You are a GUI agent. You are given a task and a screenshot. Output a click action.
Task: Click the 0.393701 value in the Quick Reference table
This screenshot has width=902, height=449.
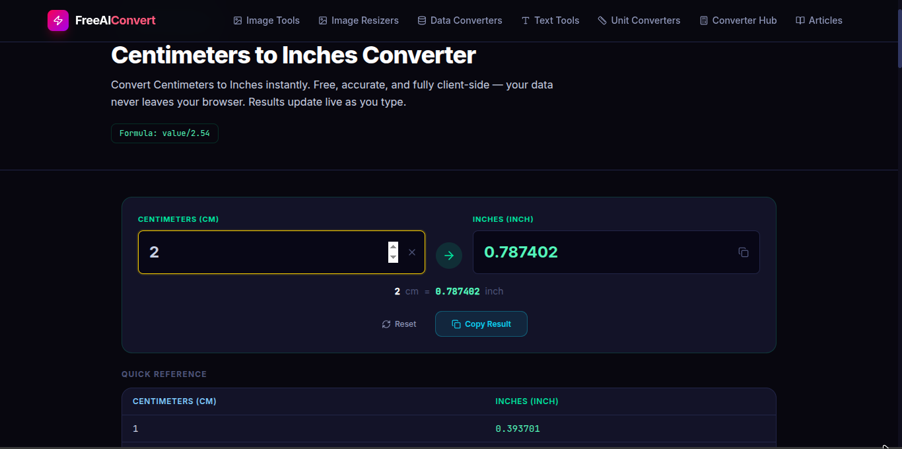pyautogui.click(x=518, y=429)
